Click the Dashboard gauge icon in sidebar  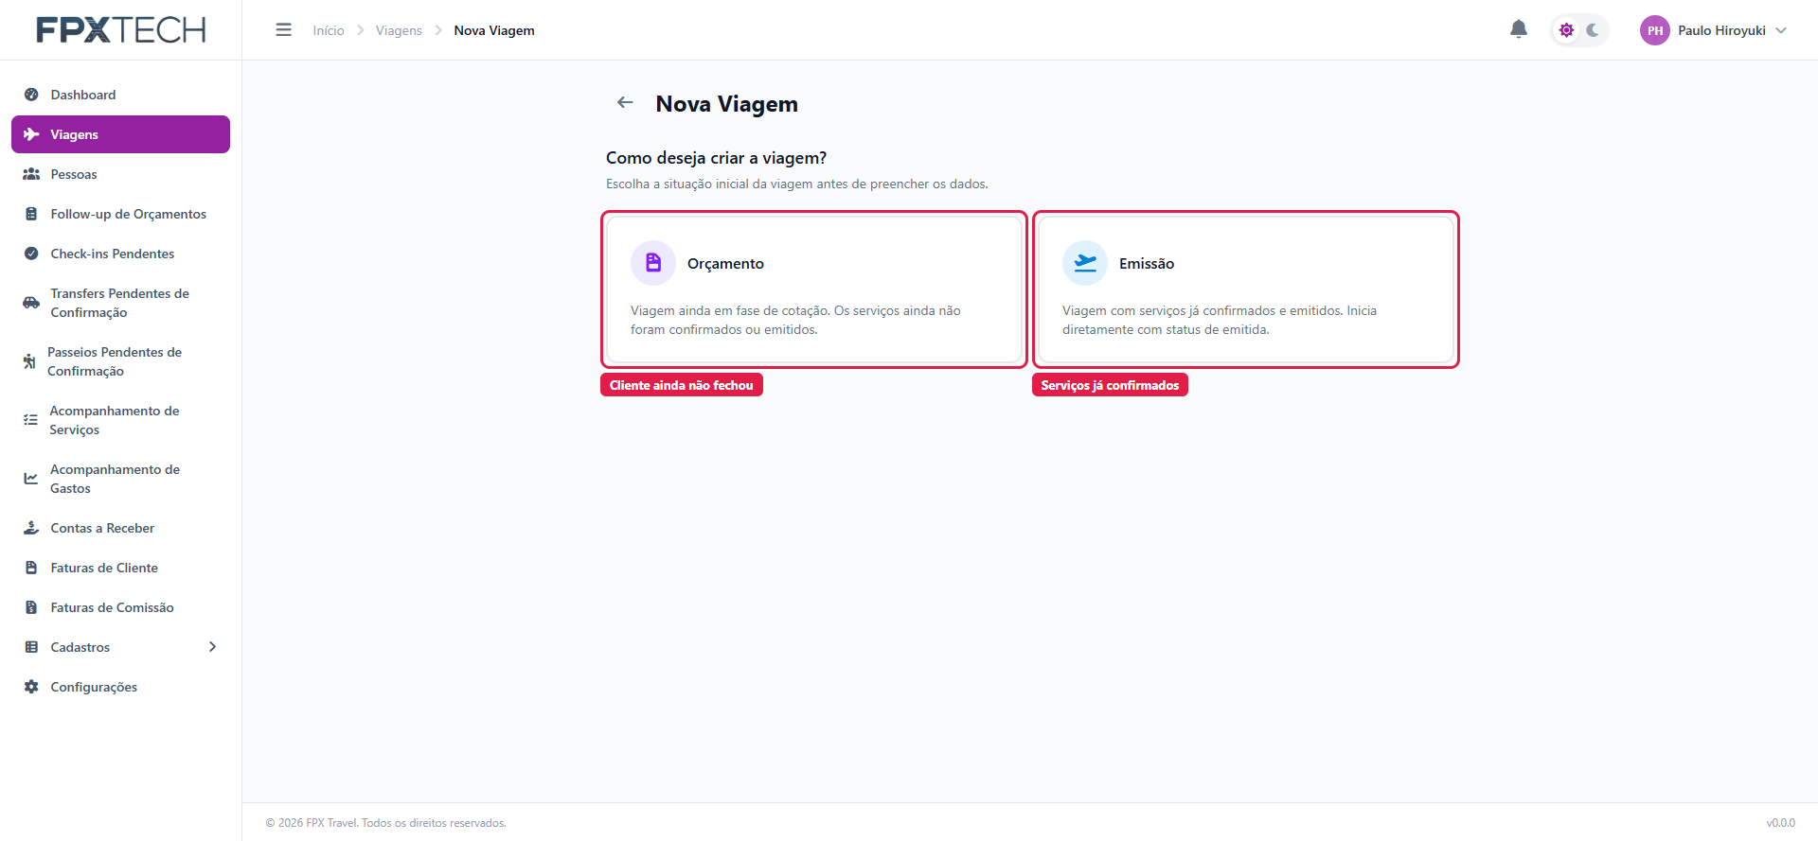click(31, 95)
